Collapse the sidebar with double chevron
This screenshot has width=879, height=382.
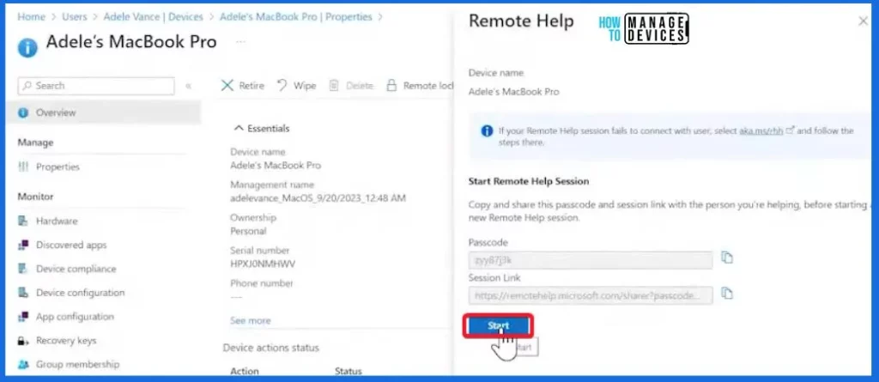coord(188,87)
